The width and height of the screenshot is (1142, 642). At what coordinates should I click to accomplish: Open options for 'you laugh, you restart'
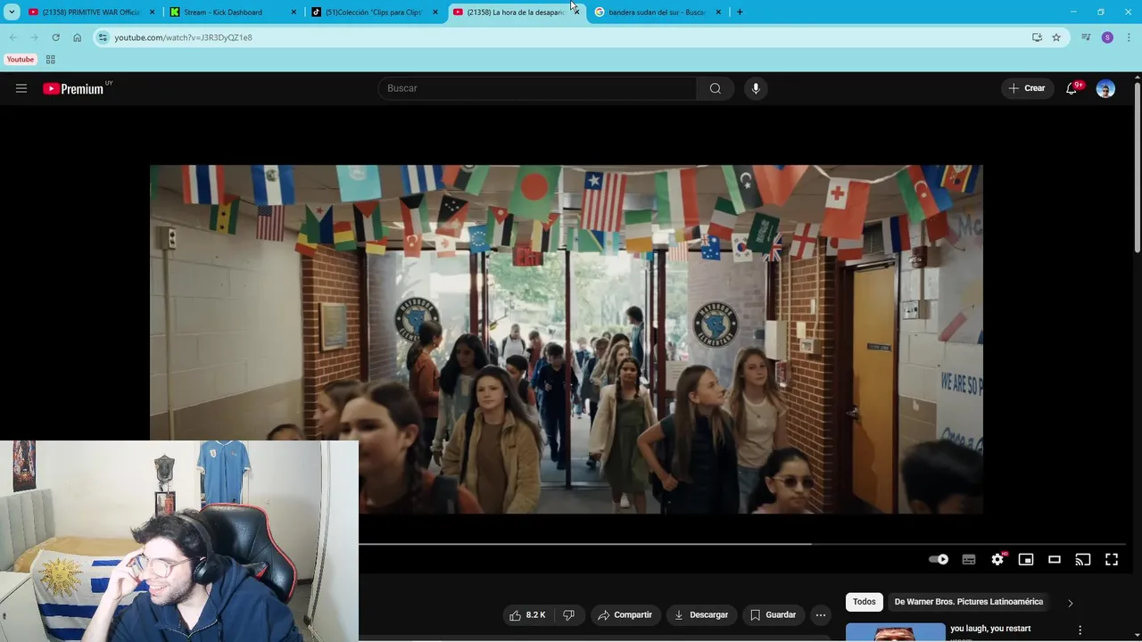pyautogui.click(x=1080, y=630)
